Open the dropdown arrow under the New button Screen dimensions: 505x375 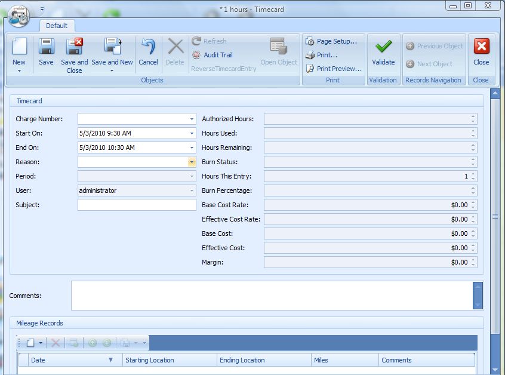click(19, 70)
